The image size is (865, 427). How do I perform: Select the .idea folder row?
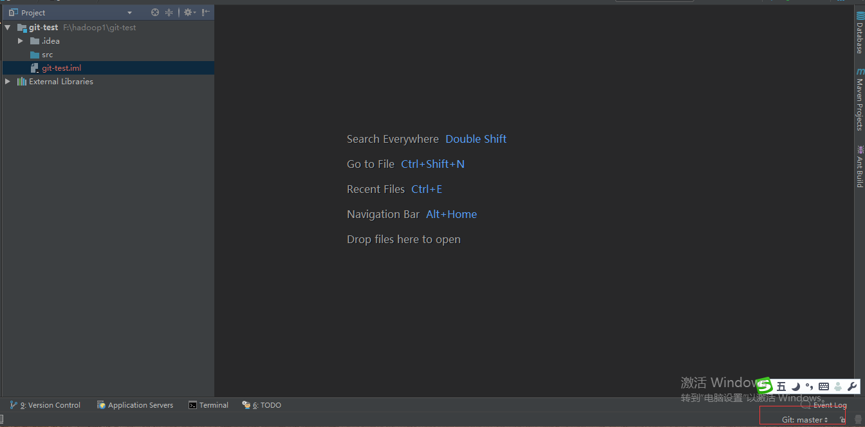108,41
